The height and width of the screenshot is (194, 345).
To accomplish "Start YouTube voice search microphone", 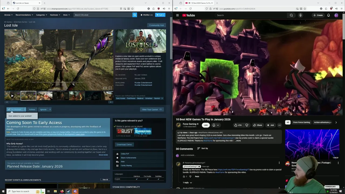I will pyautogui.click(x=301, y=15).
